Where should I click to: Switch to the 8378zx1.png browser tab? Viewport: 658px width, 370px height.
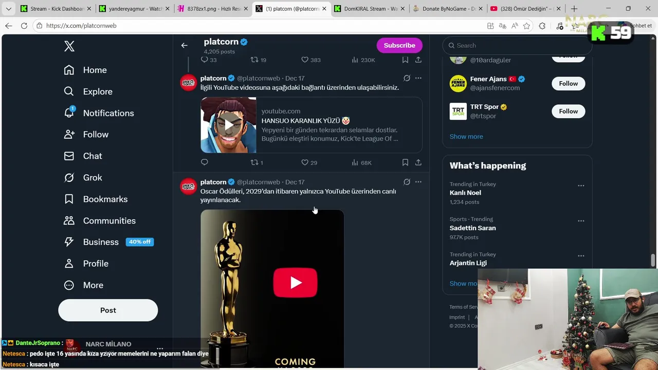point(213,9)
